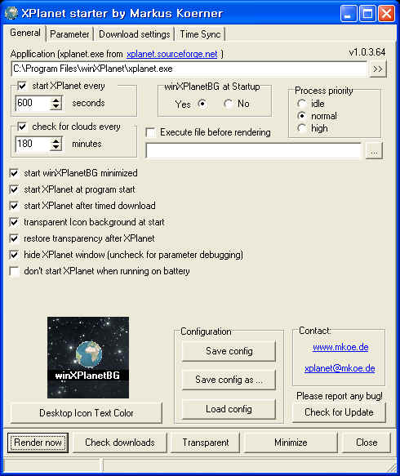
Task: Click the winXPlanetBG earth logo image
Action: [88, 358]
